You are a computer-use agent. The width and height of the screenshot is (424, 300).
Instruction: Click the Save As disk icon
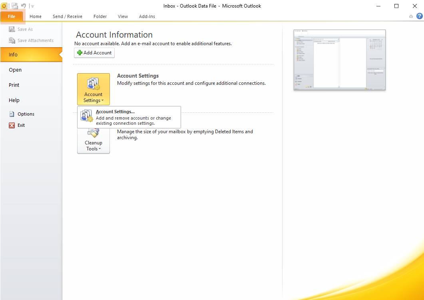(12, 29)
